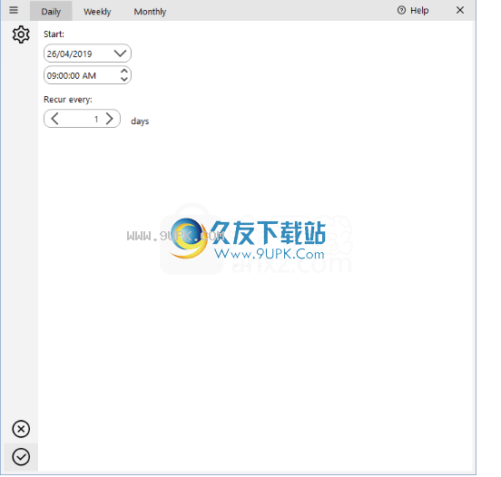Click the Help question mark icon
The image size is (501, 477).
tap(401, 10)
